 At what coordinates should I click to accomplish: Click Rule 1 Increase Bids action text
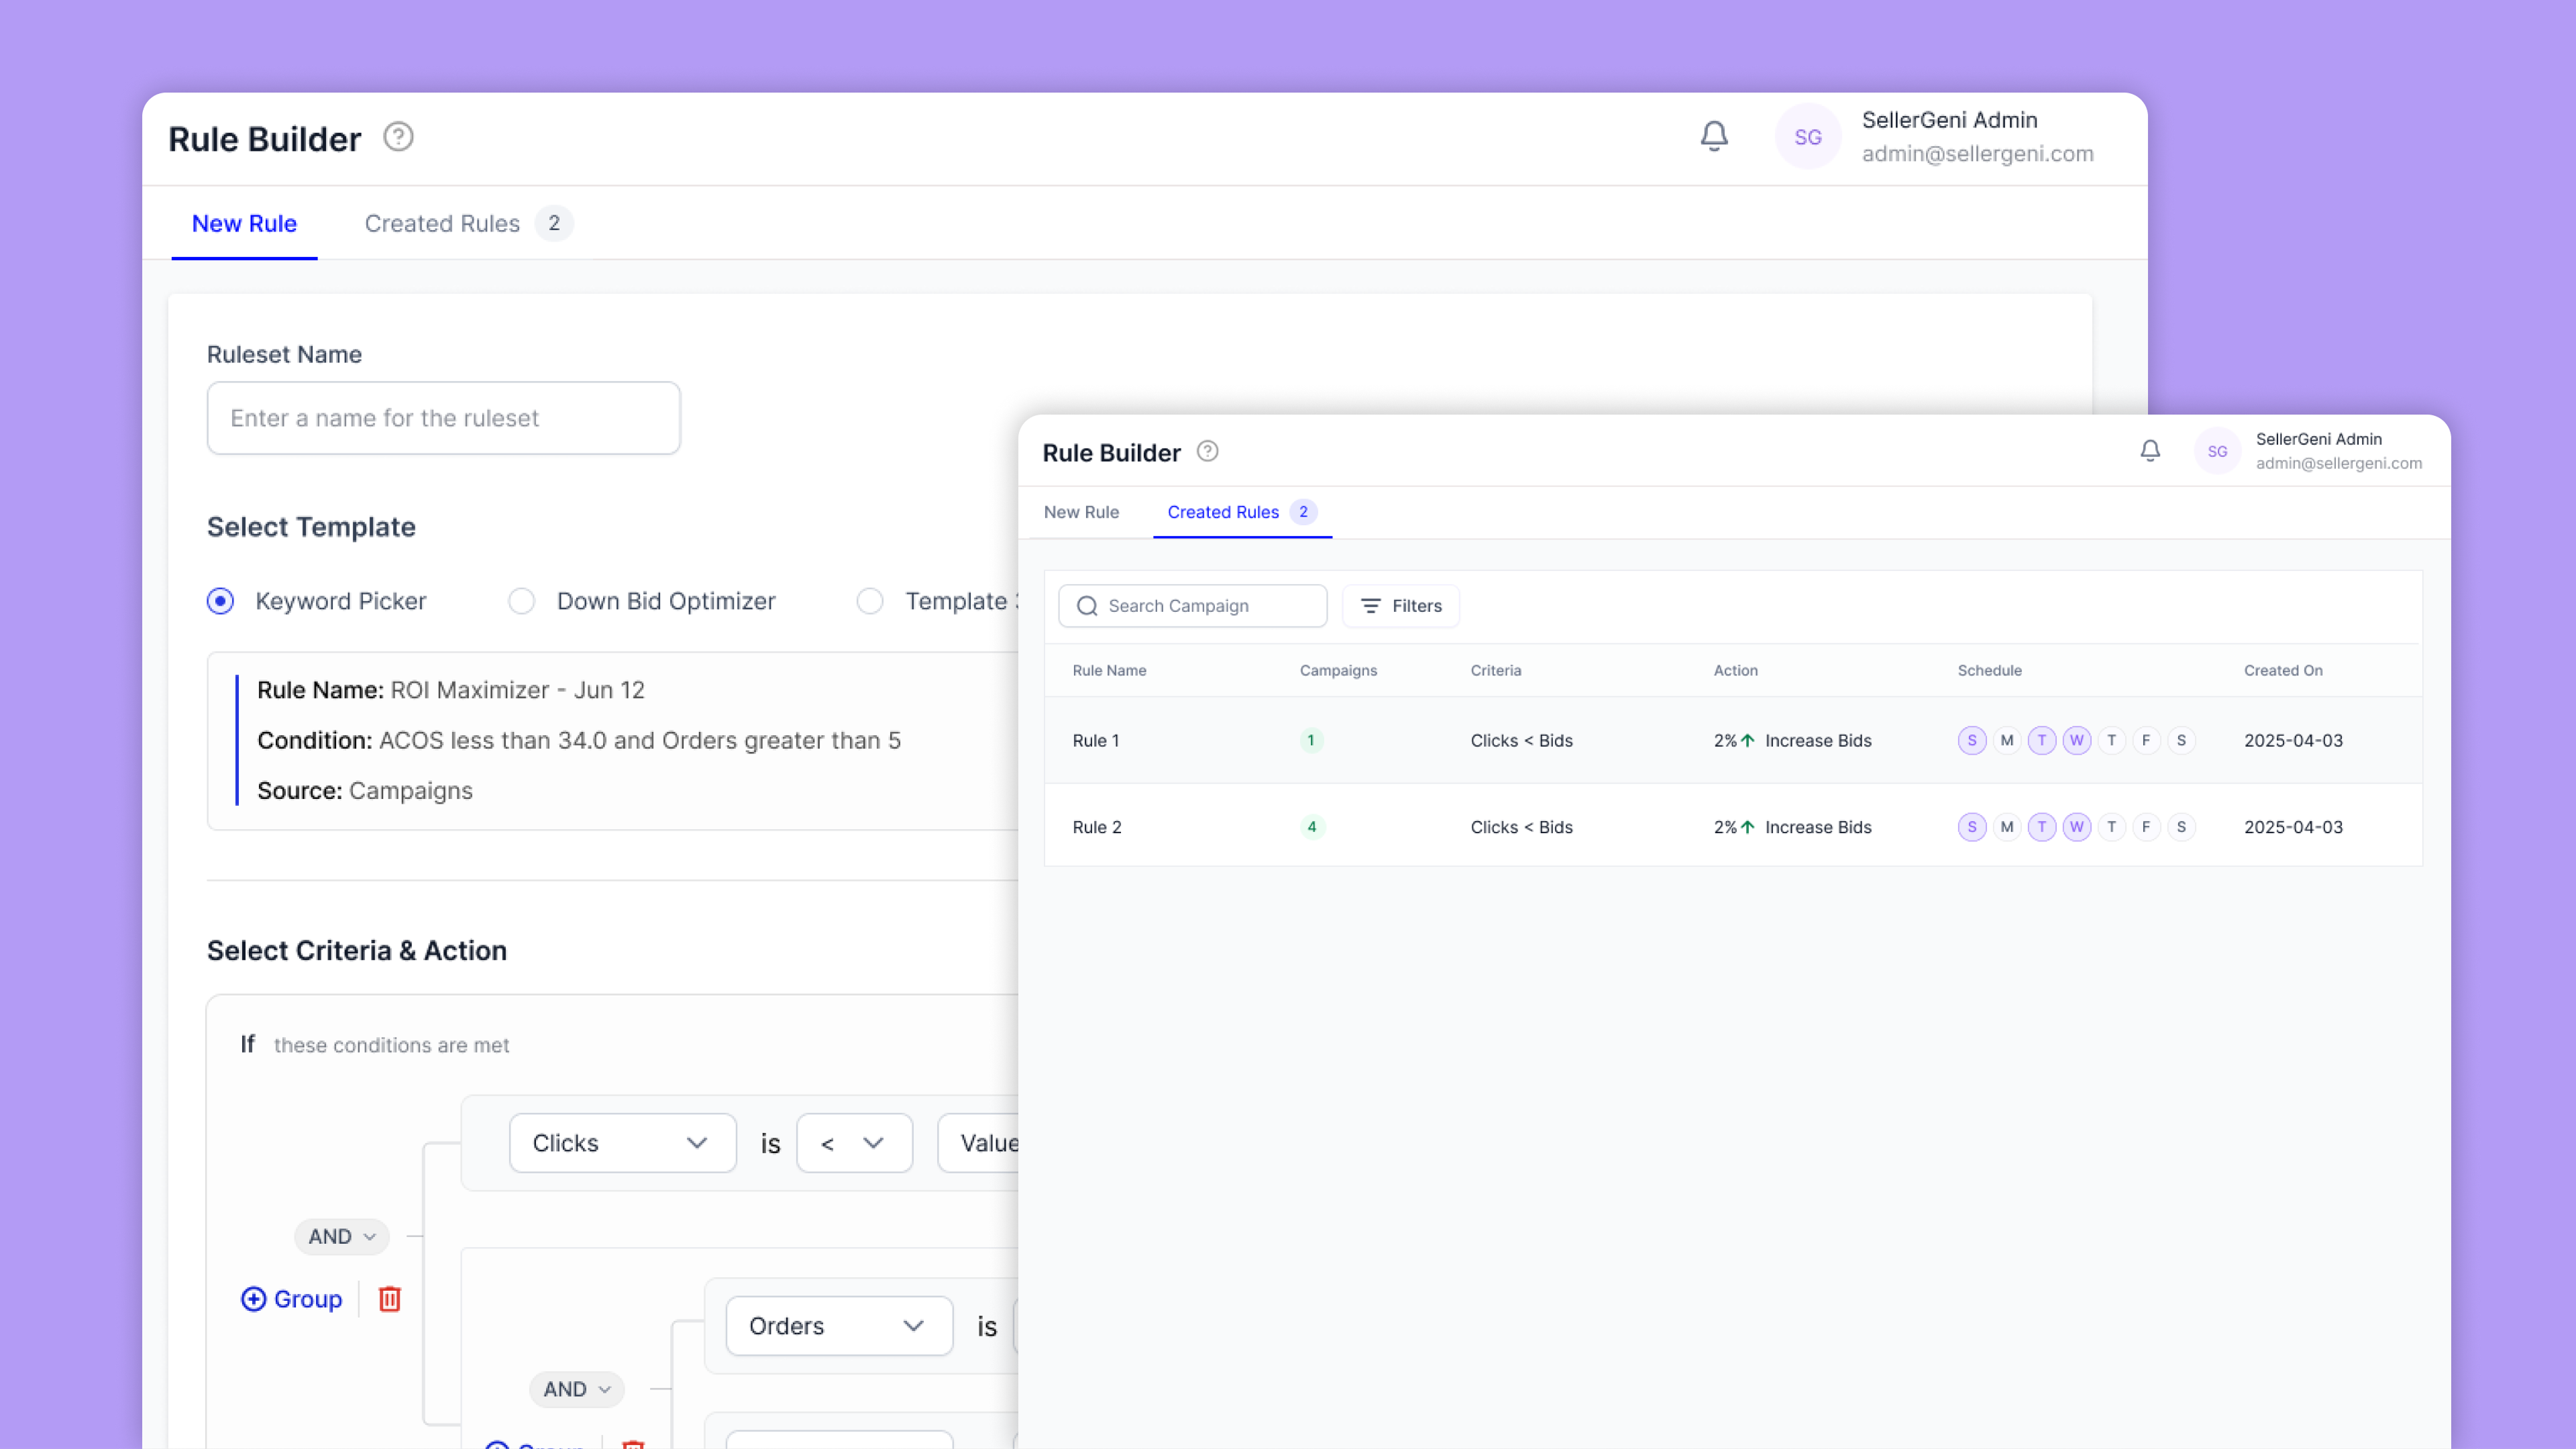coord(1818,741)
